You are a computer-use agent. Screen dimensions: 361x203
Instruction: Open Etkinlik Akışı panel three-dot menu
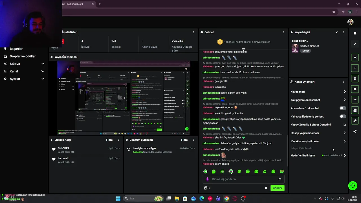click(119, 140)
